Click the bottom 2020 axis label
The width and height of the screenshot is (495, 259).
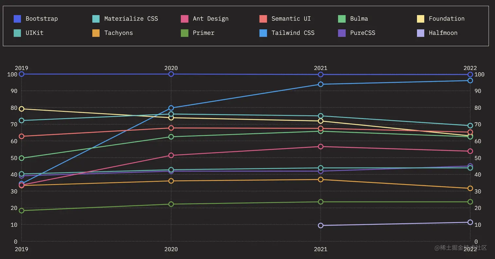click(x=171, y=249)
